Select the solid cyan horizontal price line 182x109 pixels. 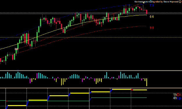(x=91, y=14)
